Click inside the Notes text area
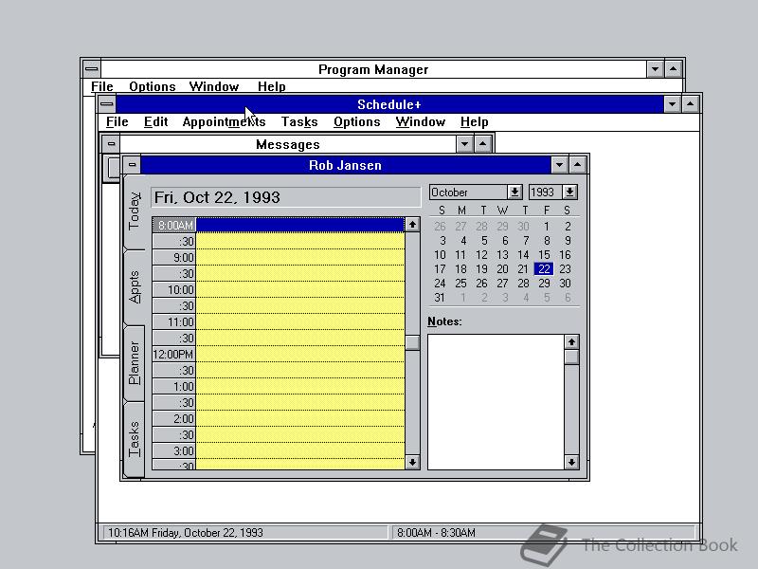Viewport: 758px width, 569px height. pos(496,401)
